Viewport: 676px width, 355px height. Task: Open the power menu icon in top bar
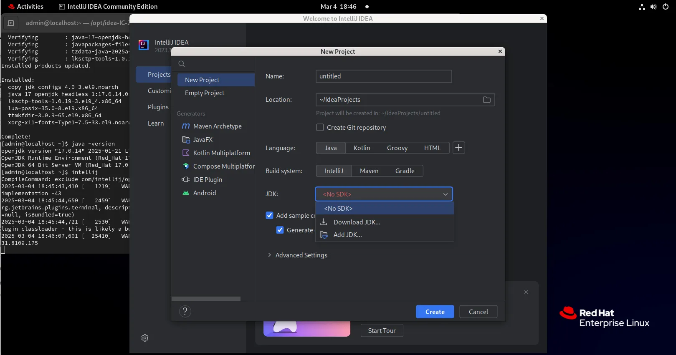(666, 7)
